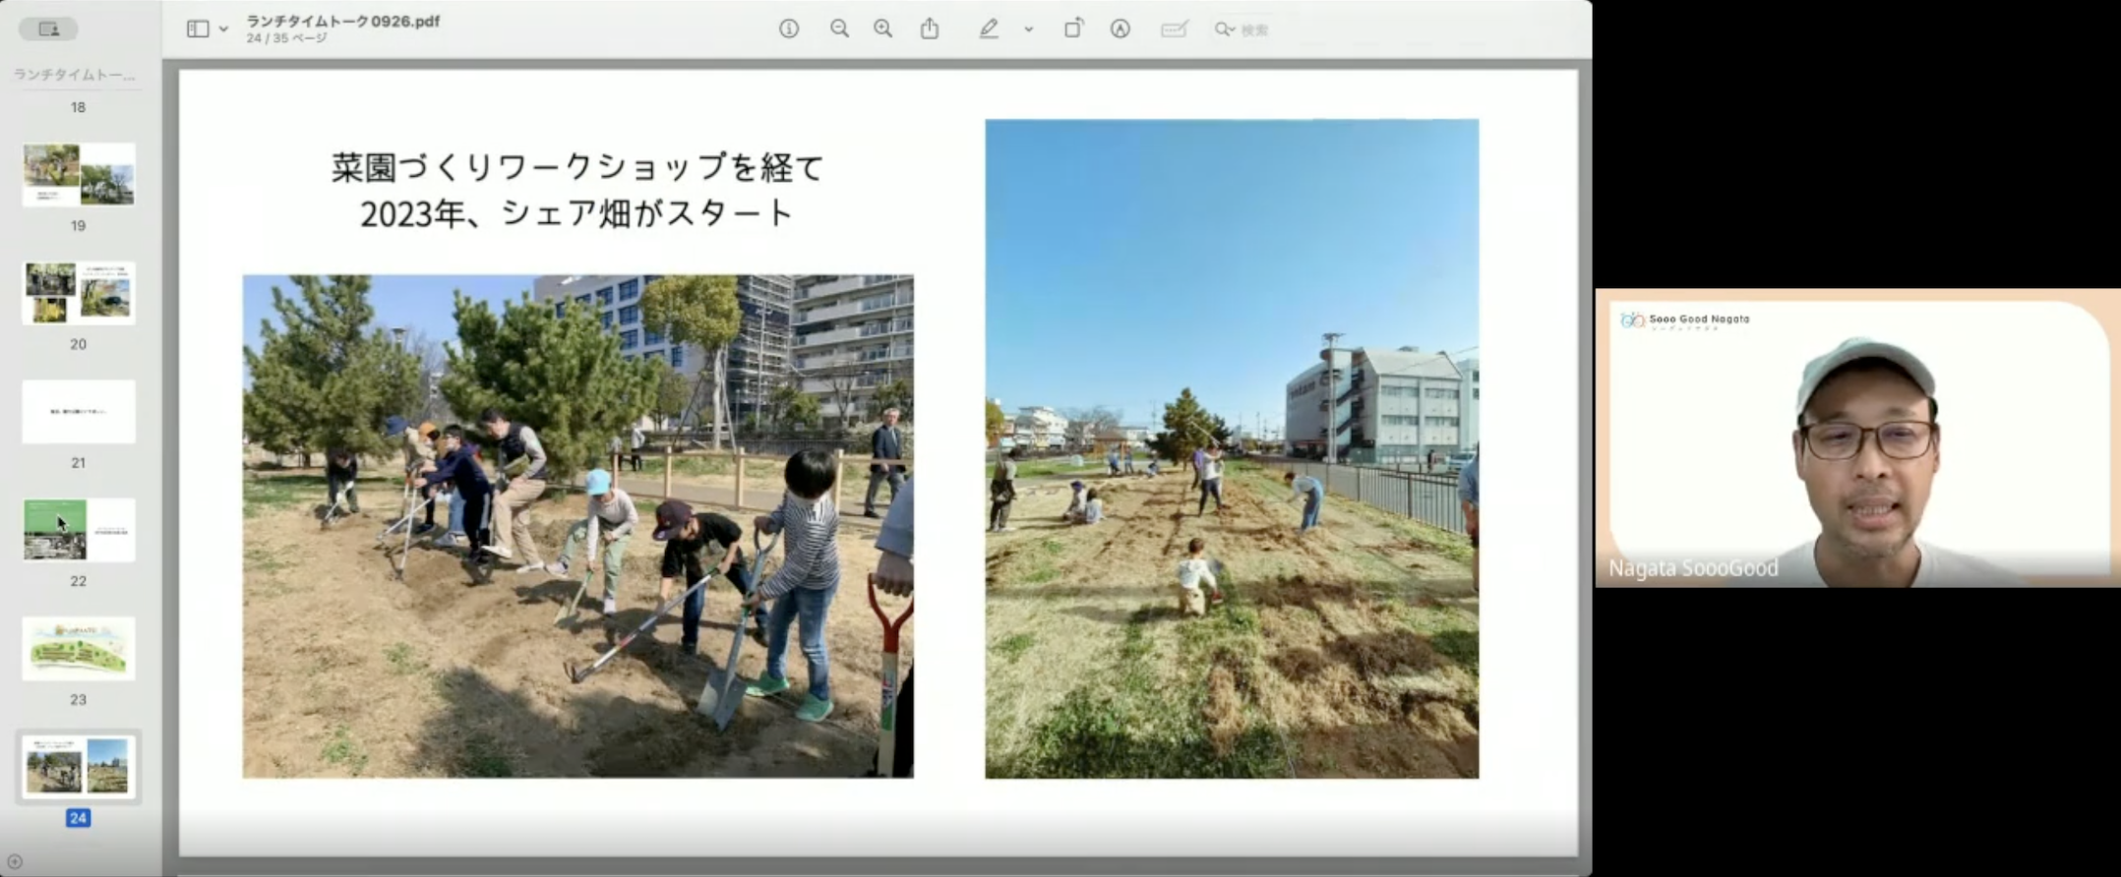
Task: Select the Highlight pen tool
Action: tap(989, 29)
